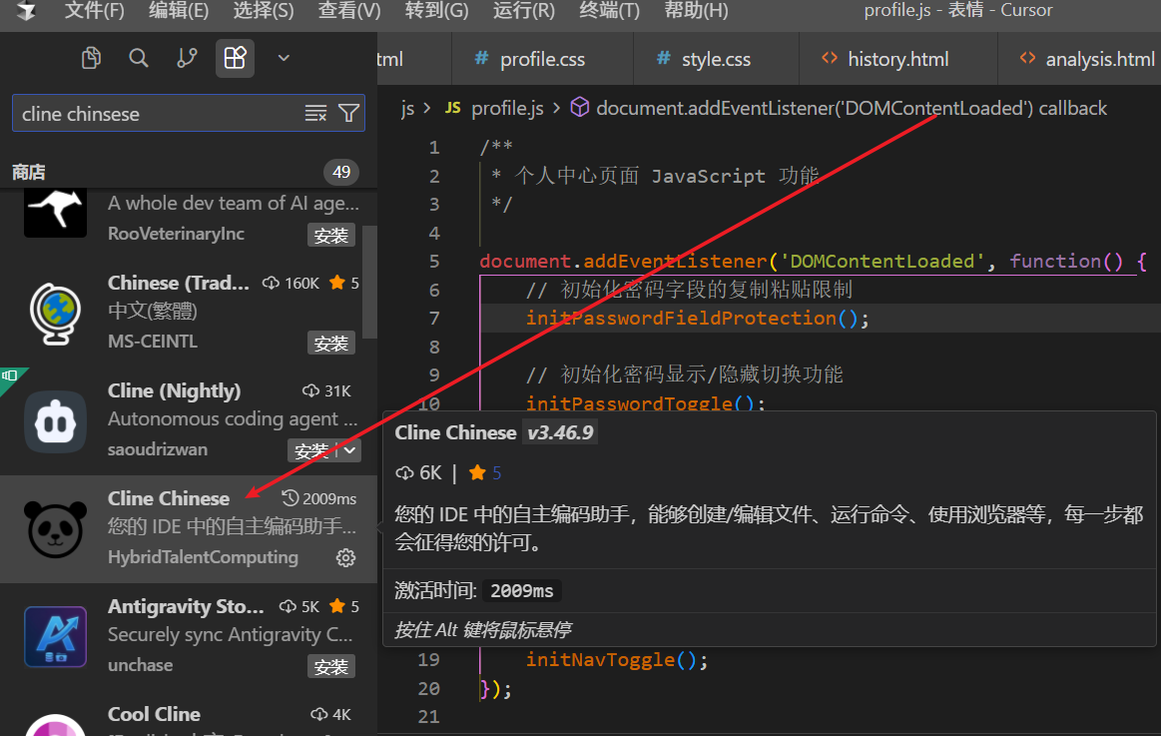Click the profile.js breadcrumb item
The image size is (1161, 736).
click(x=507, y=109)
